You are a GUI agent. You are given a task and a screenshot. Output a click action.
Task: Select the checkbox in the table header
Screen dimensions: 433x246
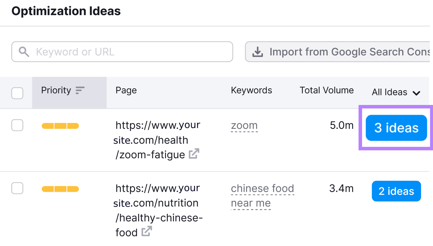click(x=17, y=93)
